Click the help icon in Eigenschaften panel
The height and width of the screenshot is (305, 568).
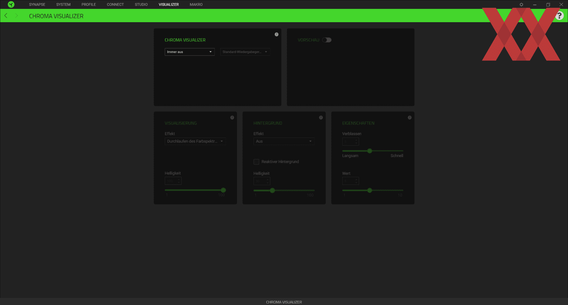tap(410, 117)
